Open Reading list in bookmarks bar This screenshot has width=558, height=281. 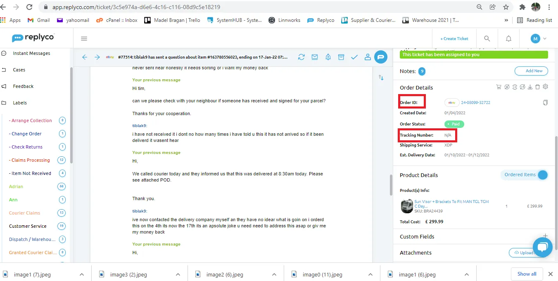coord(534,20)
